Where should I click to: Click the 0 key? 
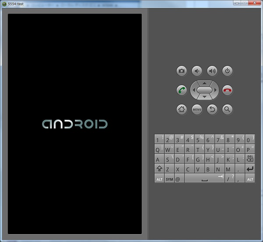click(x=250, y=139)
